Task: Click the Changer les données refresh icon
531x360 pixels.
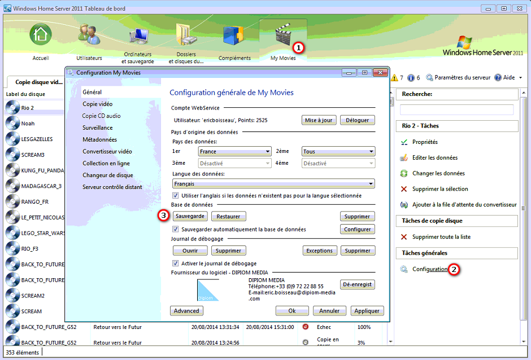Action: click(x=404, y=173)
